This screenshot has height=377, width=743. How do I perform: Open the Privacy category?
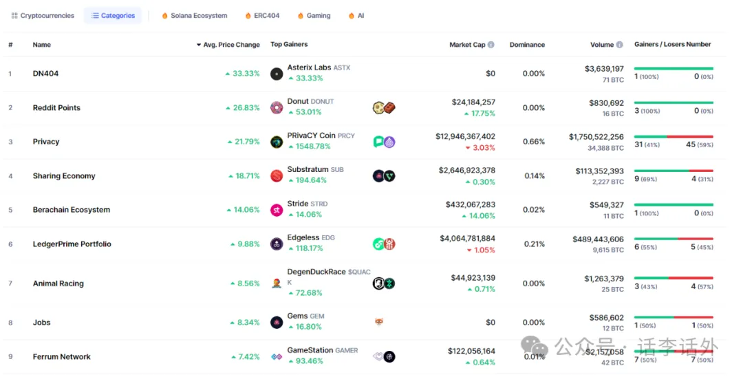tap(46, 142)
